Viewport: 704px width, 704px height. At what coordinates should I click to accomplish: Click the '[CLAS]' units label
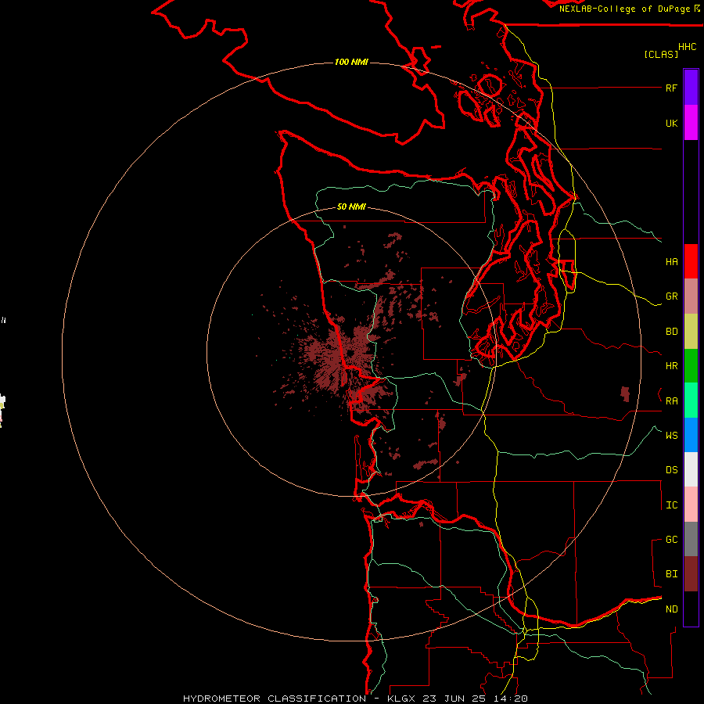pyautogui.click(x=661, y=54)
